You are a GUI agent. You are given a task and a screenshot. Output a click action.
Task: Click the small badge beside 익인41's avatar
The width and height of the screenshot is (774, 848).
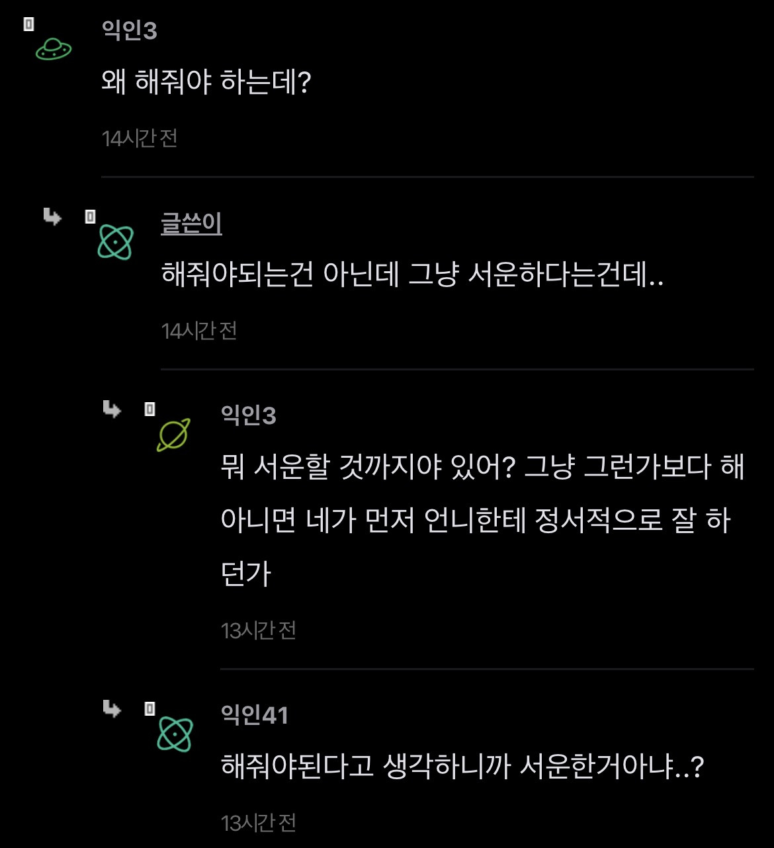click(150, 709)
